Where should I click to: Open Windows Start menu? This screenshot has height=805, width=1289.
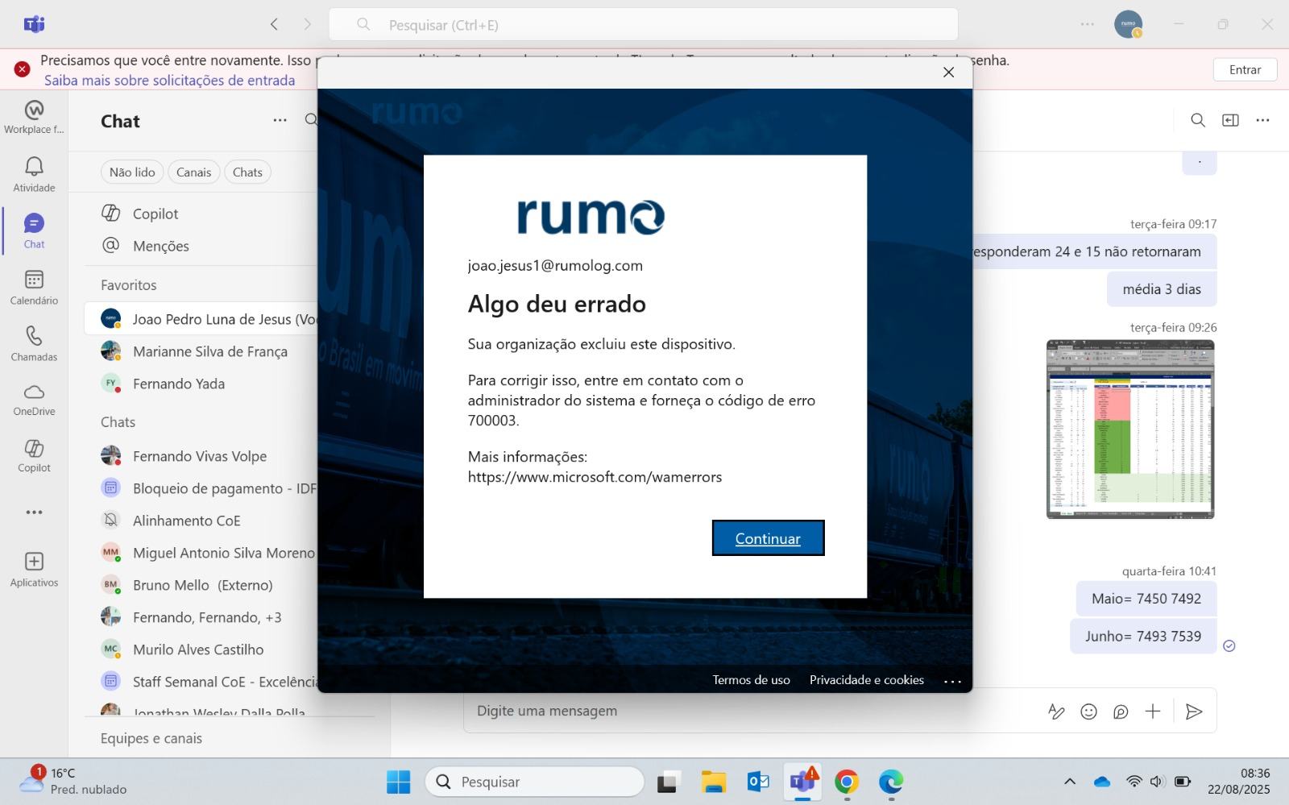(x=398, y=782)
